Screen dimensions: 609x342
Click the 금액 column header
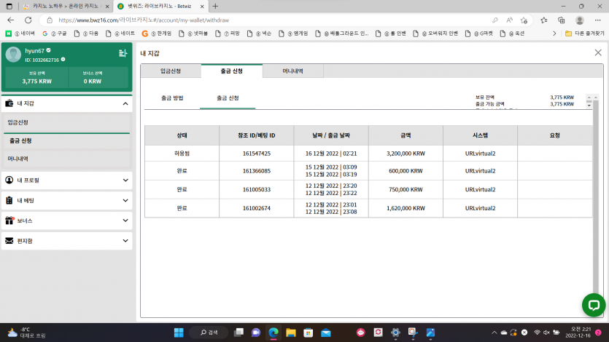406,135
